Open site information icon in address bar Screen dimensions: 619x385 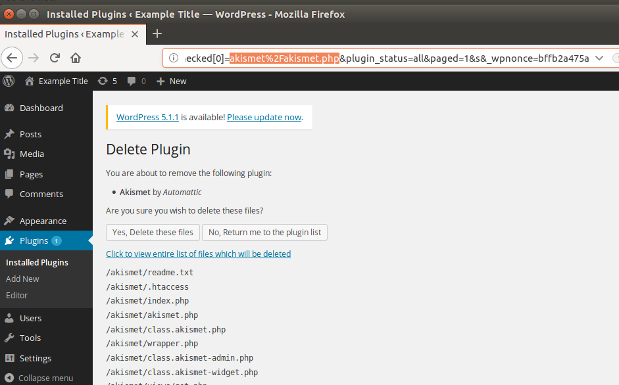click(x=173, y=58)
